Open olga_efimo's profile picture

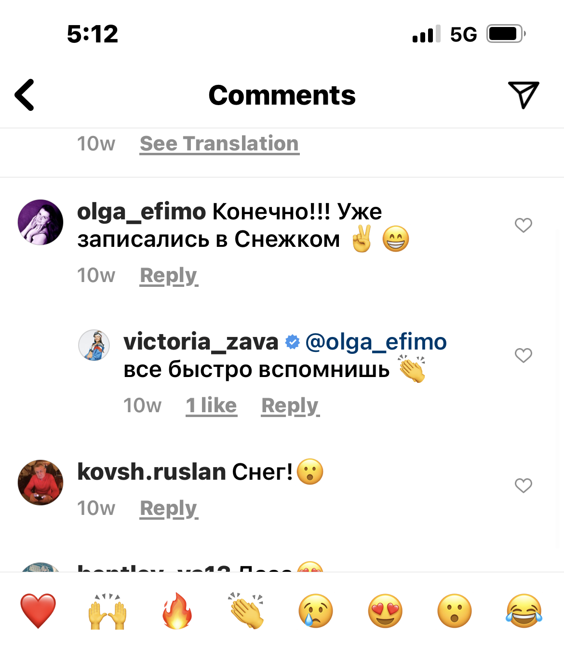pos(40,222)
